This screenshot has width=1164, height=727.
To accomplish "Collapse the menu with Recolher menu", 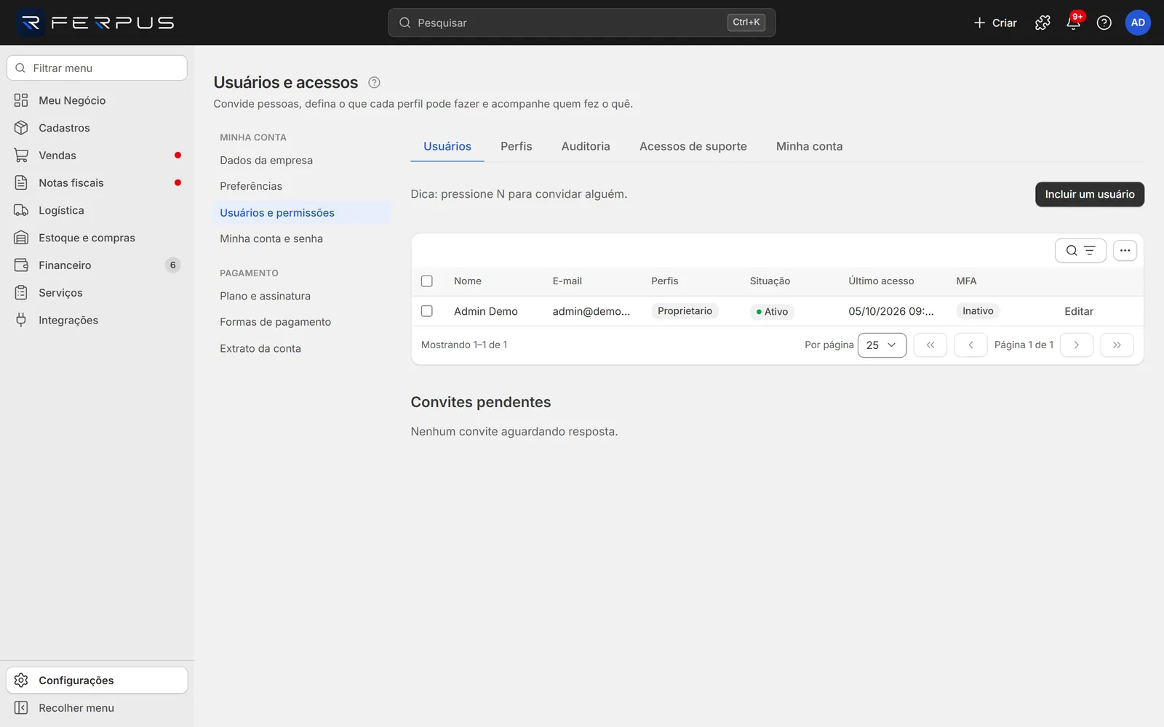I will click(x=97, y=708).
